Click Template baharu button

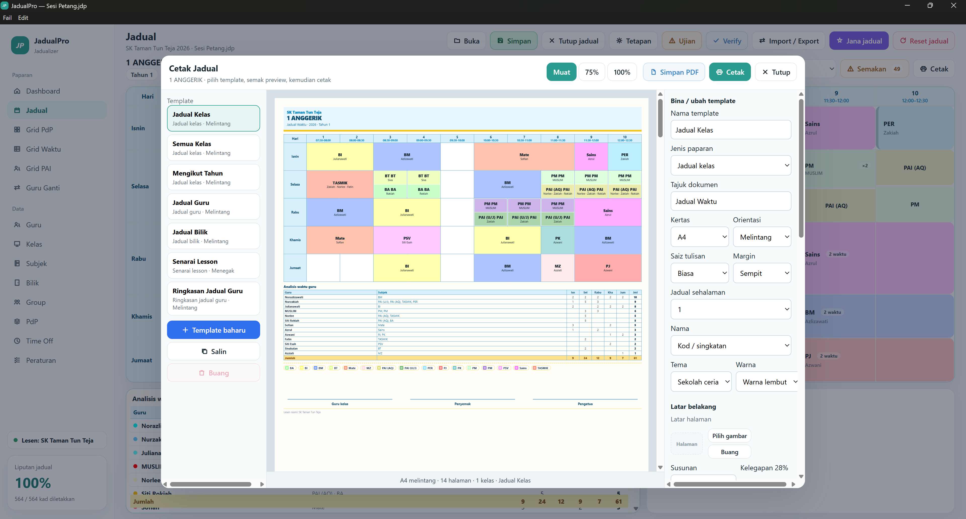pyautogui.click(x=213, y=330)
